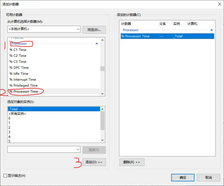Screen dimensions: 224x186
Task: Select the Processor category header
Action: point(19,43)
